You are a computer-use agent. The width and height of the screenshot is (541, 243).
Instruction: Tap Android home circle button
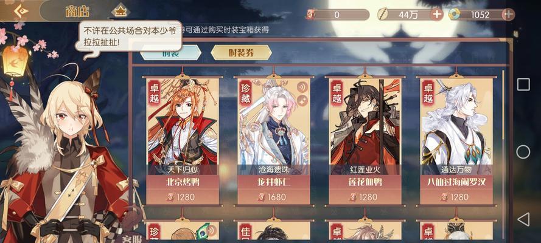[523, 152]
